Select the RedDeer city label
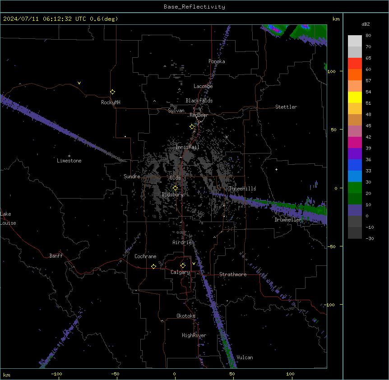The image size is (389, 380). 199,115
